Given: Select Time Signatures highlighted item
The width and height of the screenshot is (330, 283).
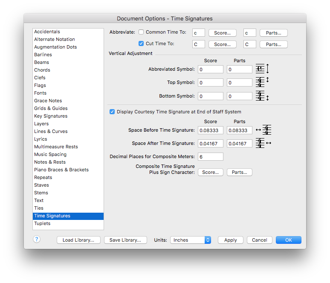Looking at the screenshot, I should [68, 216].
